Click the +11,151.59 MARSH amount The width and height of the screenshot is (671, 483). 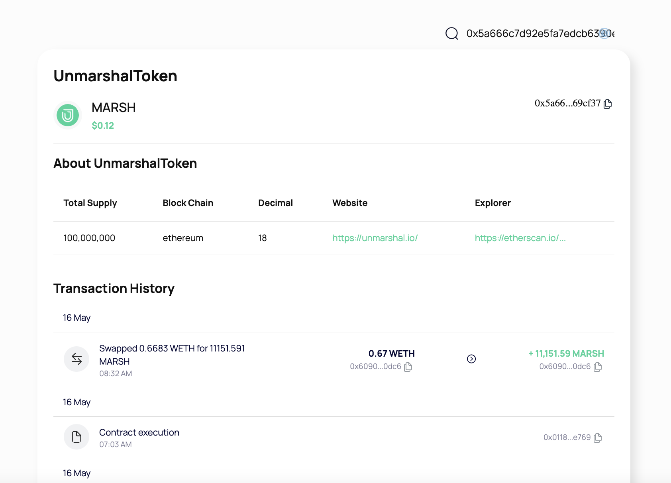click(x=566, y=353)
